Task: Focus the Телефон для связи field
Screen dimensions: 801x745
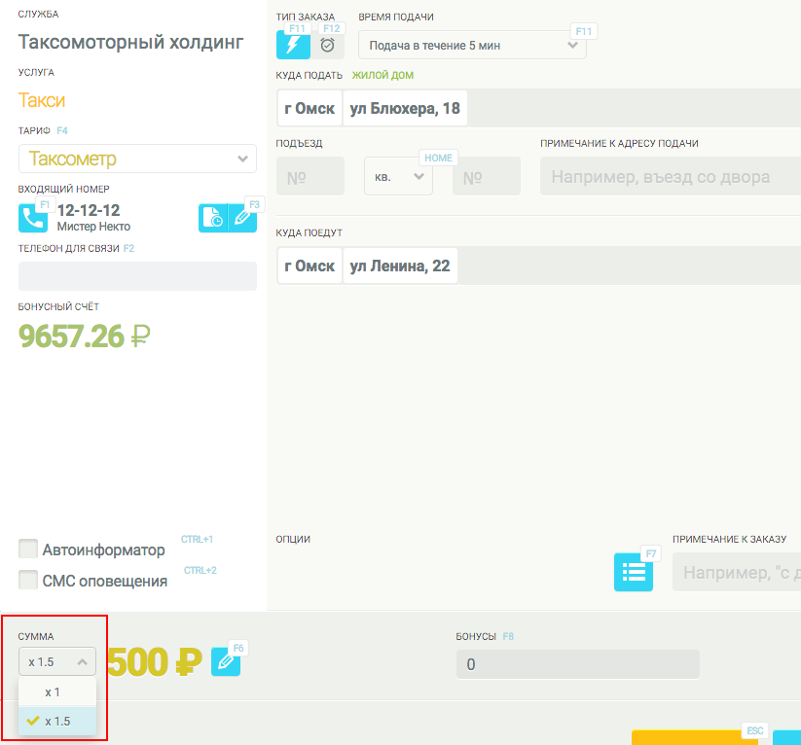Action: tap(137, 276)
